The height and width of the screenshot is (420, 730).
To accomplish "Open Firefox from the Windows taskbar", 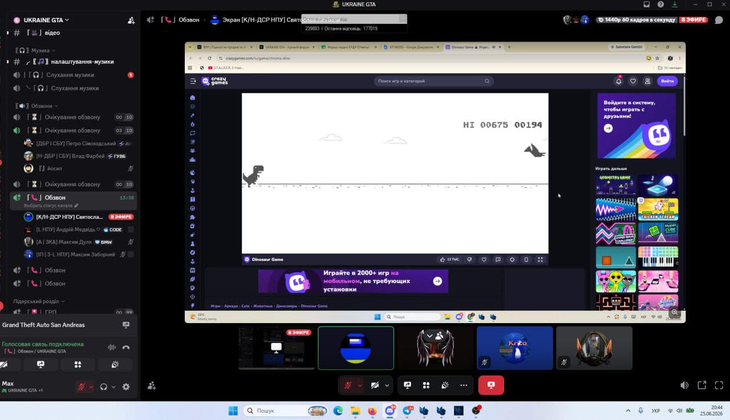I will click(x=372, y=410).
